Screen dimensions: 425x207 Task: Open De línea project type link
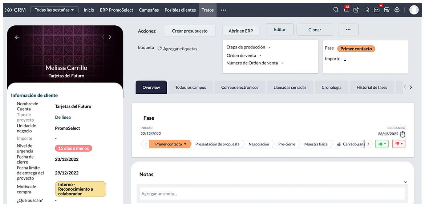(x=63, y=117)
